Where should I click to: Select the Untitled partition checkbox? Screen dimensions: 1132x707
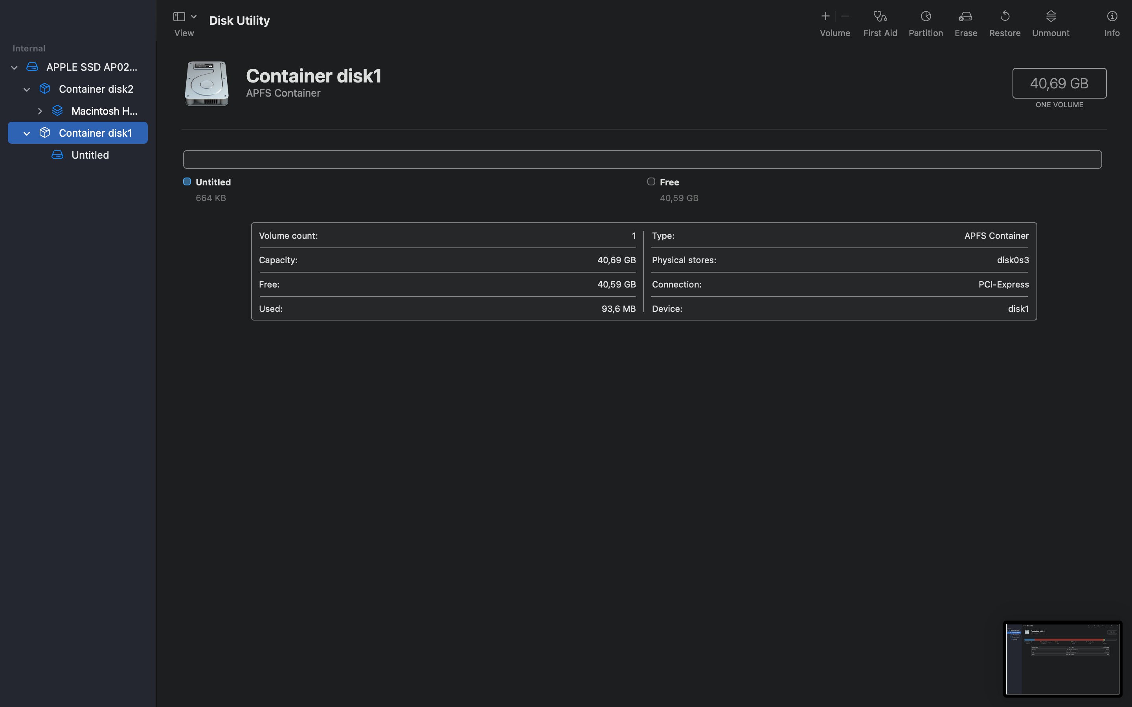point(187,181)
